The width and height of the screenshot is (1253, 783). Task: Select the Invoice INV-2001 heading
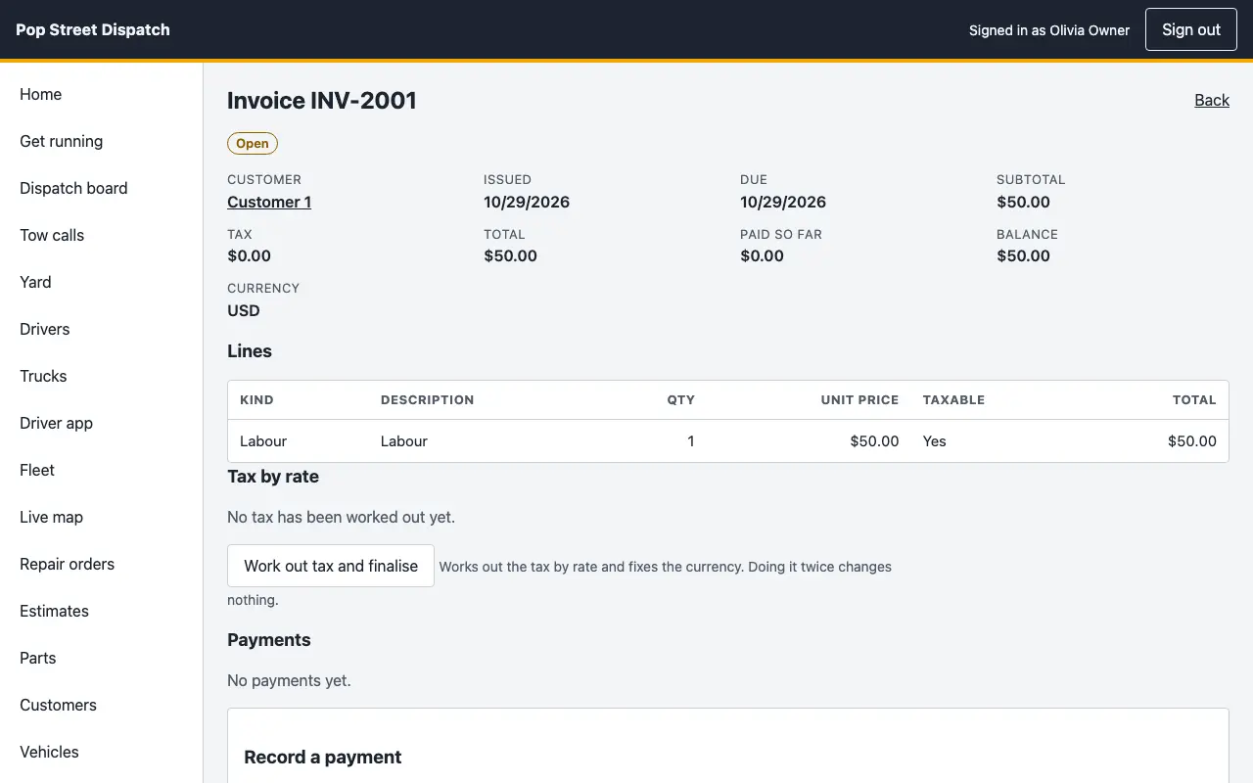[322, 101]
